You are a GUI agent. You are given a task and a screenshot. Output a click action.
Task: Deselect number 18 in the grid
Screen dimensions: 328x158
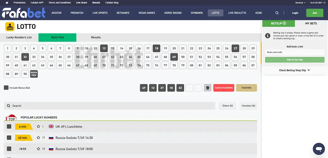pos(156,48)
